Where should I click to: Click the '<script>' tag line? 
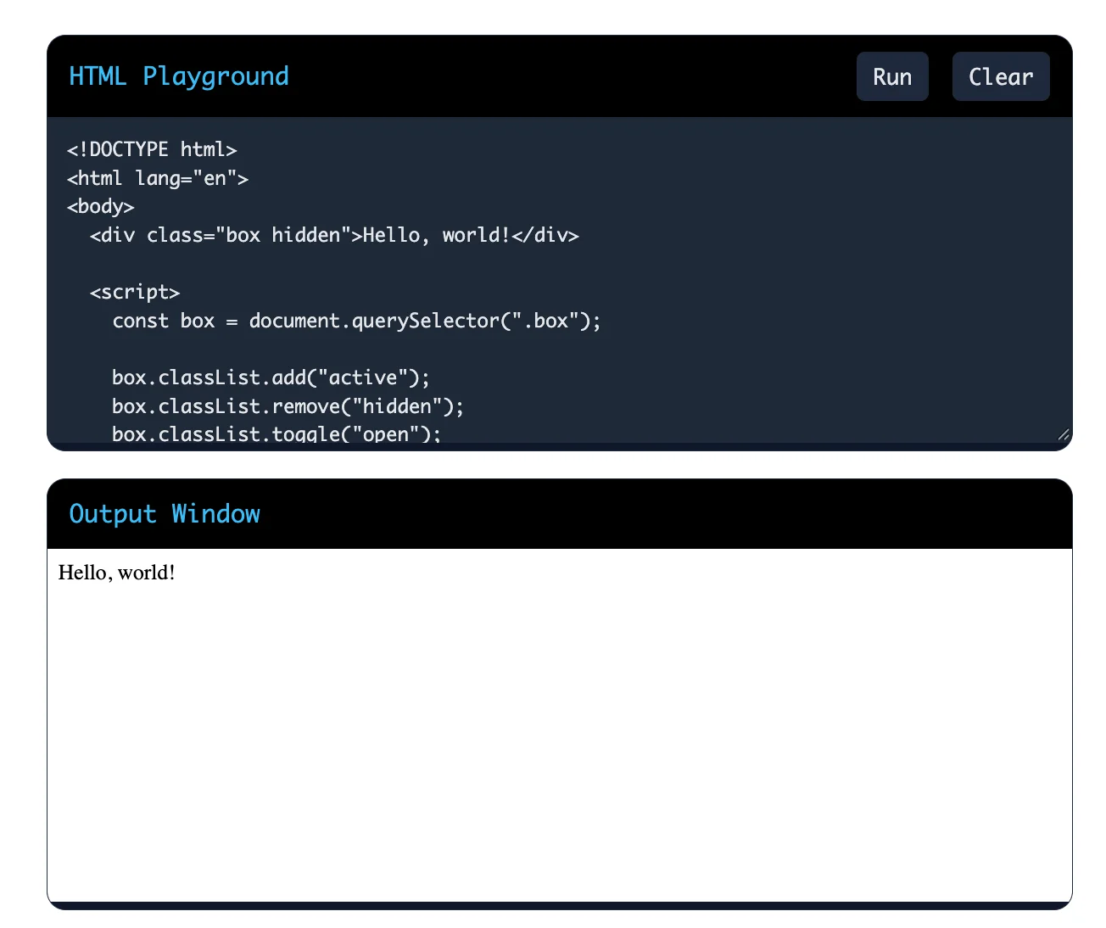click(x=135, y=293)
